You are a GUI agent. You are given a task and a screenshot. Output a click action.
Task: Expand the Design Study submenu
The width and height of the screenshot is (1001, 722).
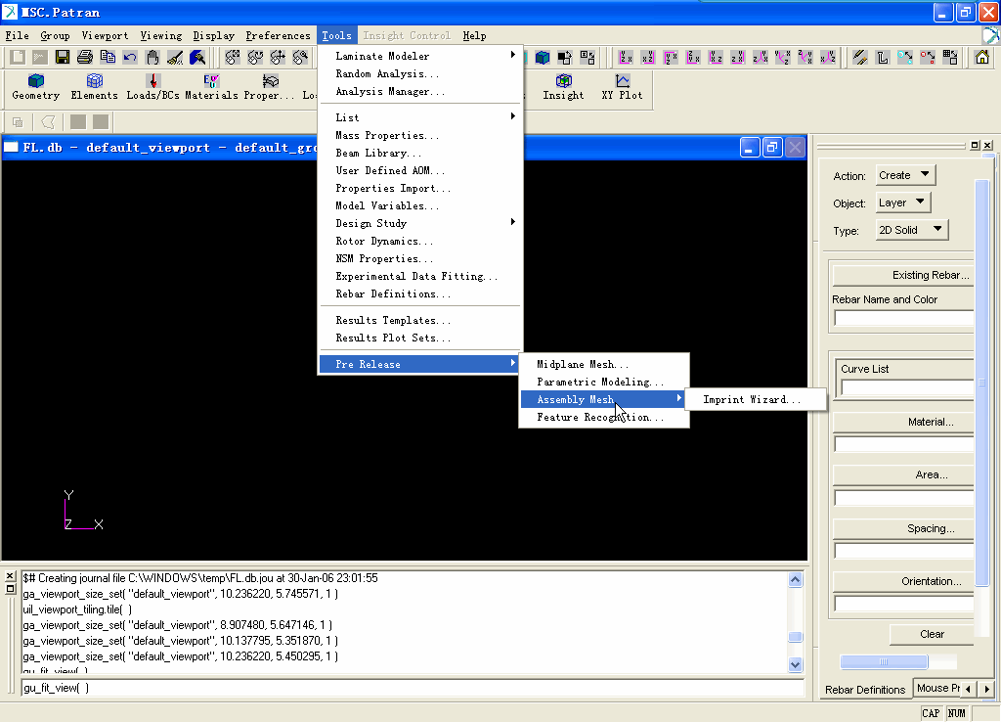click(420, 223)
